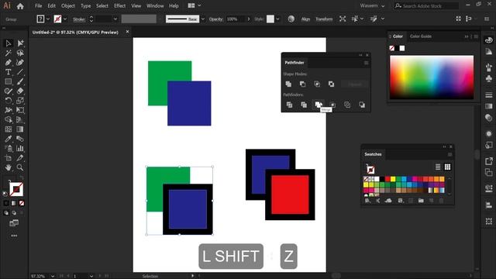Image resolution: width=496 pixels, height=279 pixels.
Task: Open the Waseem workspace dropdown
Action: coord(372,5)
